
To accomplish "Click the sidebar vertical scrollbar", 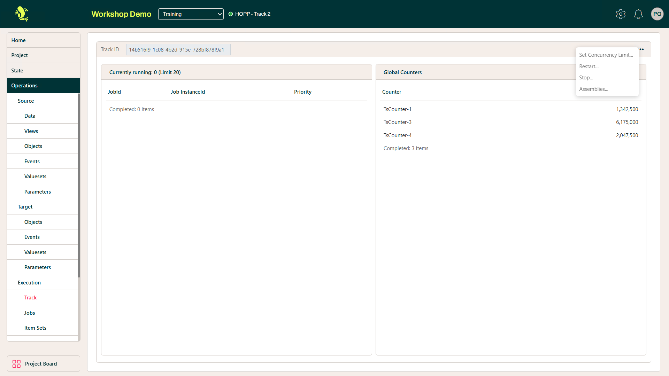I will [x=79, y=185].
